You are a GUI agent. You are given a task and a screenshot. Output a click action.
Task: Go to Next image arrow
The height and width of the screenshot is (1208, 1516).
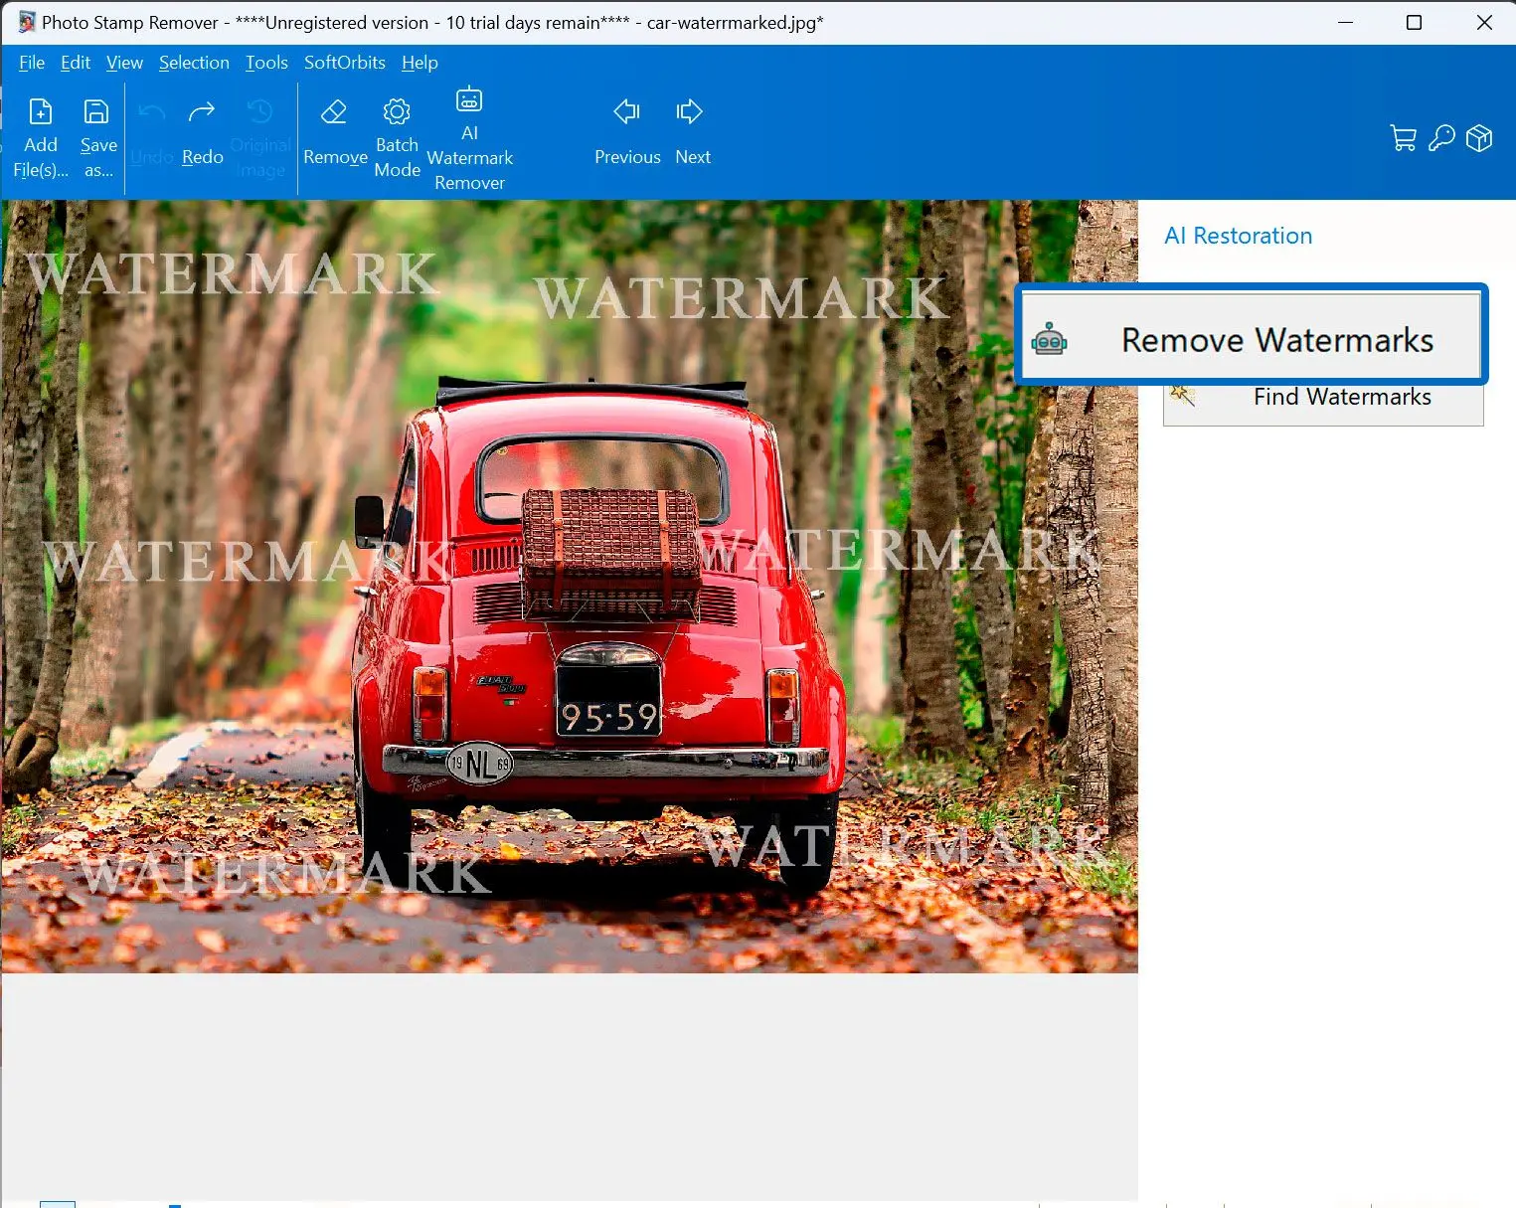click(690, 112)
